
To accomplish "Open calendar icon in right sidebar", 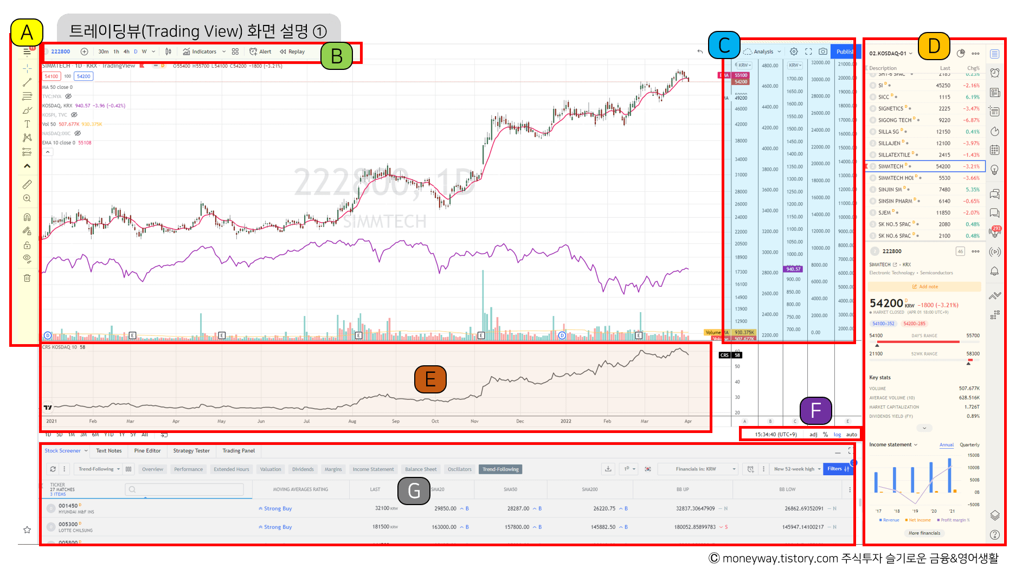I will pos(995,150).
